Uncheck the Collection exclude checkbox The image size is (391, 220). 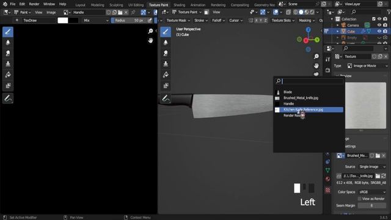point(373,19)
